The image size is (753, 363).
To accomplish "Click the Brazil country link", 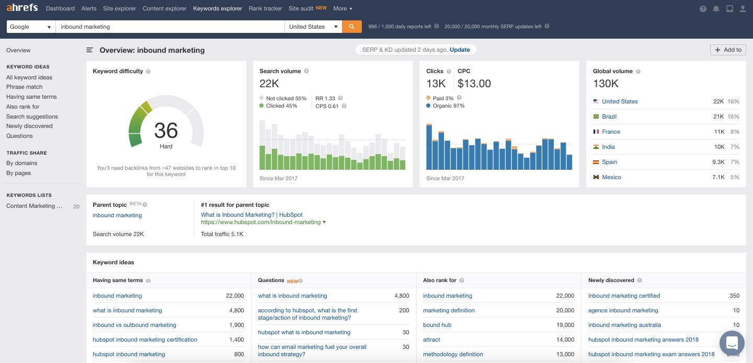I will click(x=609, y=116).
